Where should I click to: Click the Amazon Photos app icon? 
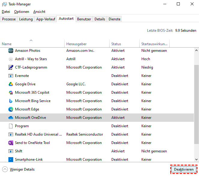tap(11, 51)
